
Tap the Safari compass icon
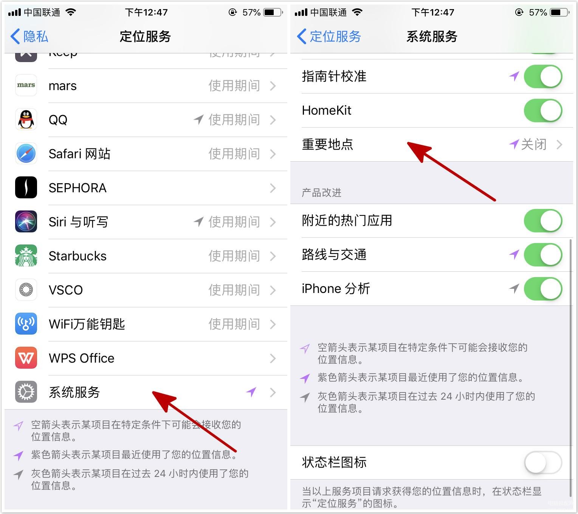coord(26,154)
